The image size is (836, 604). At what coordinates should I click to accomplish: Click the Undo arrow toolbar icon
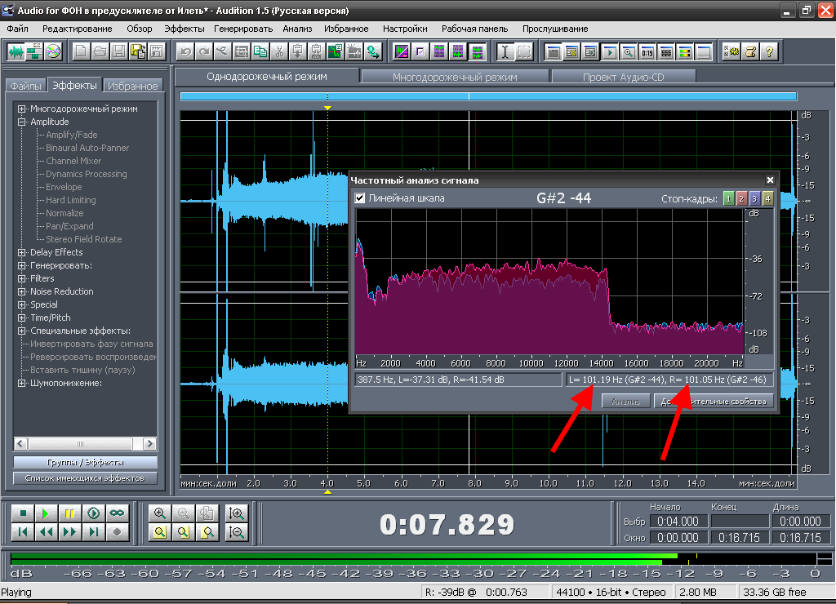coord(185,52)
